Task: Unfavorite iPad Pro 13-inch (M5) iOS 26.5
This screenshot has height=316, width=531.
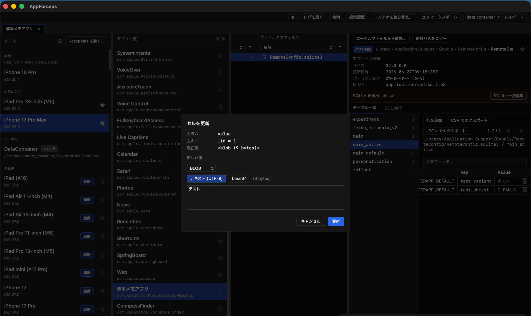Action: (102, 105)
